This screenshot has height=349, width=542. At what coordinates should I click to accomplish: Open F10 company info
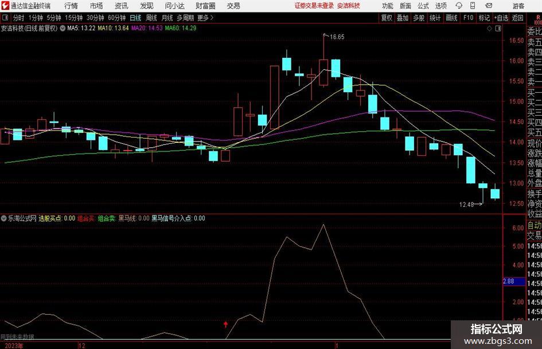point(469,18)
